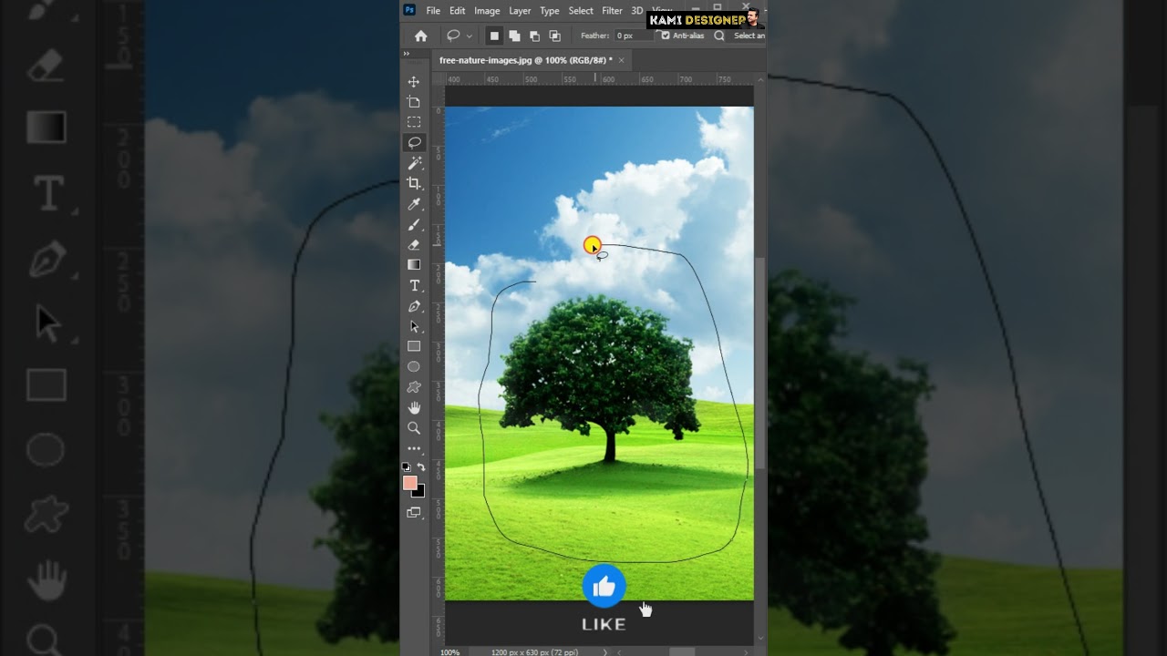
Task: Swap foreground and background colors
Action: [421, 466]
